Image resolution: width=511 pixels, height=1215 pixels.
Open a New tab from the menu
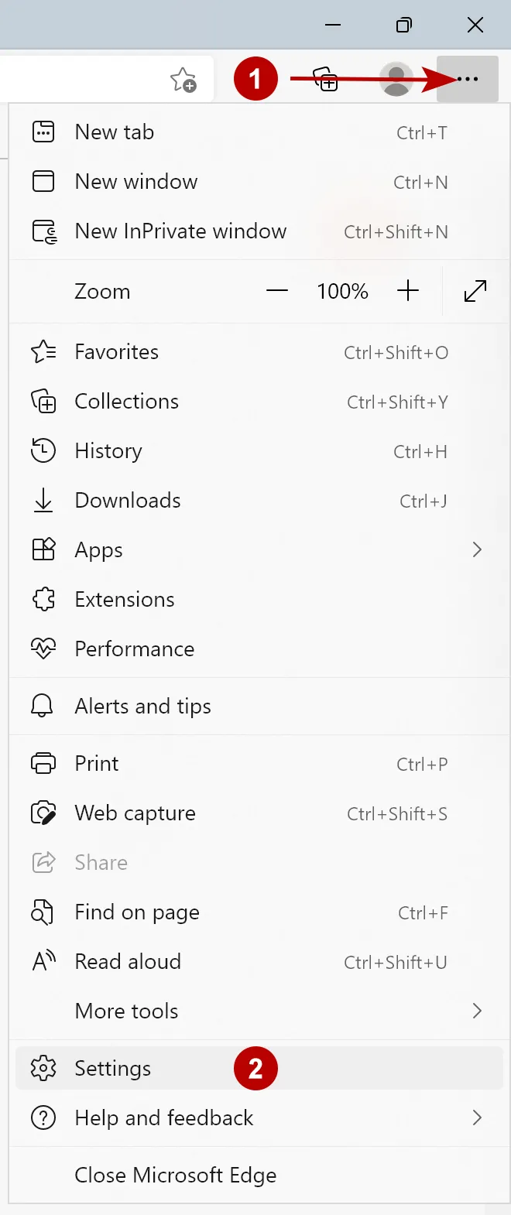pyautogui.click(x=114, y=132)
